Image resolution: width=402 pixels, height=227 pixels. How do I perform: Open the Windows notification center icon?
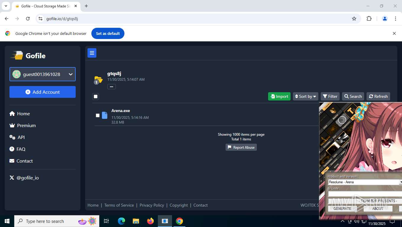[x=392, y=221]
